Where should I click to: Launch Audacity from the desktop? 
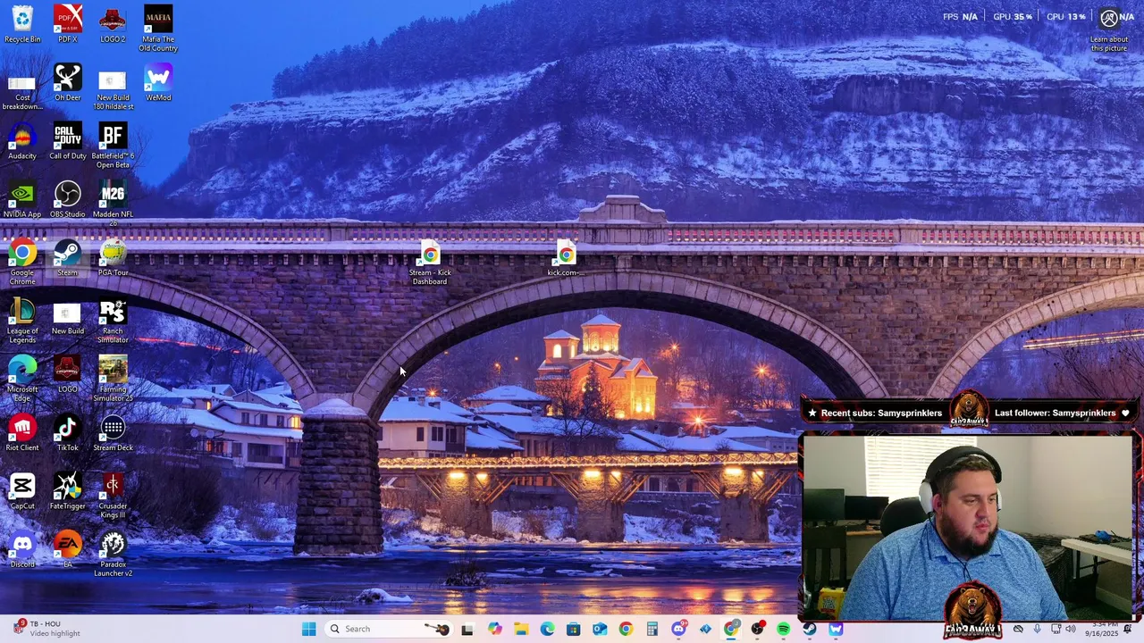22,141
